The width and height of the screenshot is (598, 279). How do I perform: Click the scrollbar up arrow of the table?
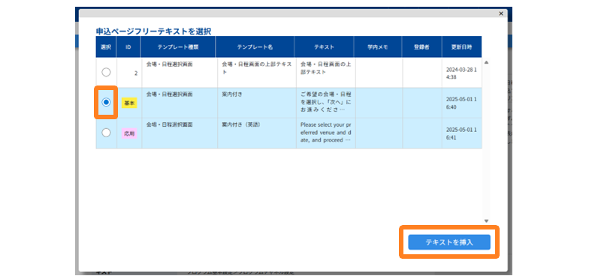(486, 62)
